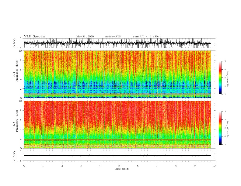Click the time axis "3" minute tick label
241x186 pixels.
[81, 166]
